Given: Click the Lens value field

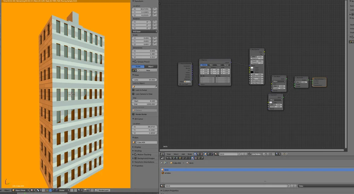Looking at the screenshot, I should tap(144, 80).
